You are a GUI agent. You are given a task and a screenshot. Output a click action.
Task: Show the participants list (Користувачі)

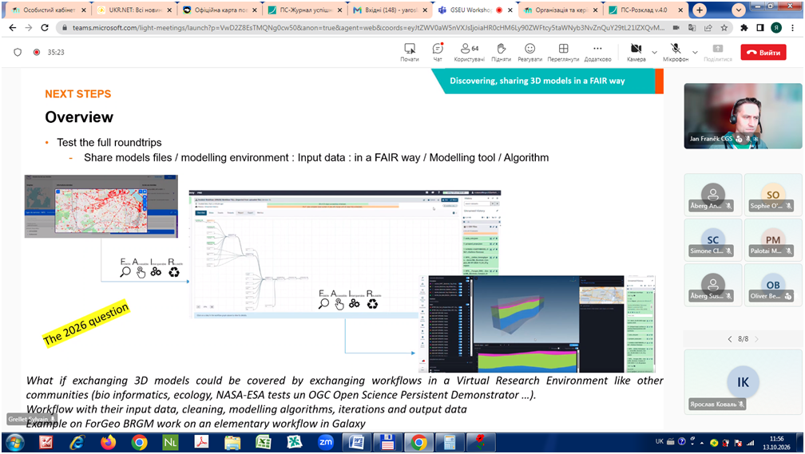coord(470,53)
